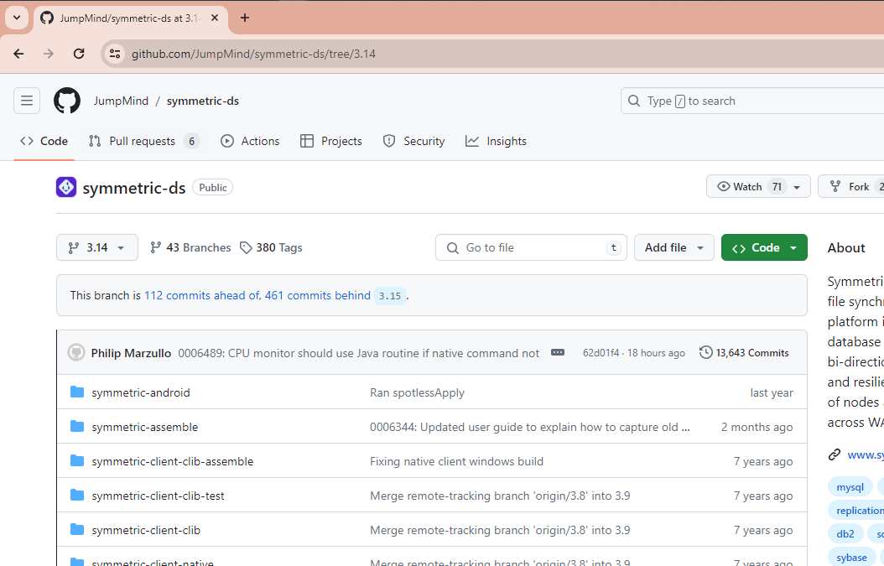Screen dimensions: 884x566
Task: Open Ran spotlessApply commit message
Action: [x=417, y=392]
